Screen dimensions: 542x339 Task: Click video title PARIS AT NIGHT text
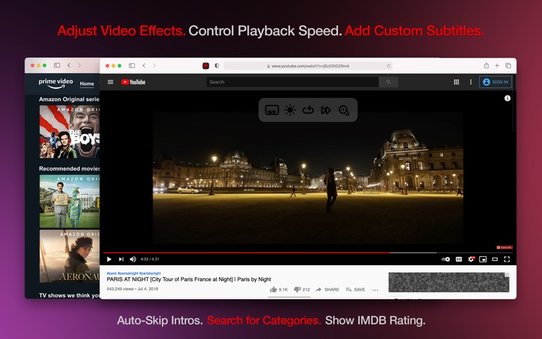coord(189,279)
